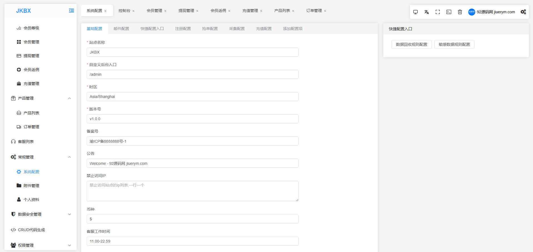Click the 产品管理 box icon
The image size is (533, 252).
pos(13,98)
